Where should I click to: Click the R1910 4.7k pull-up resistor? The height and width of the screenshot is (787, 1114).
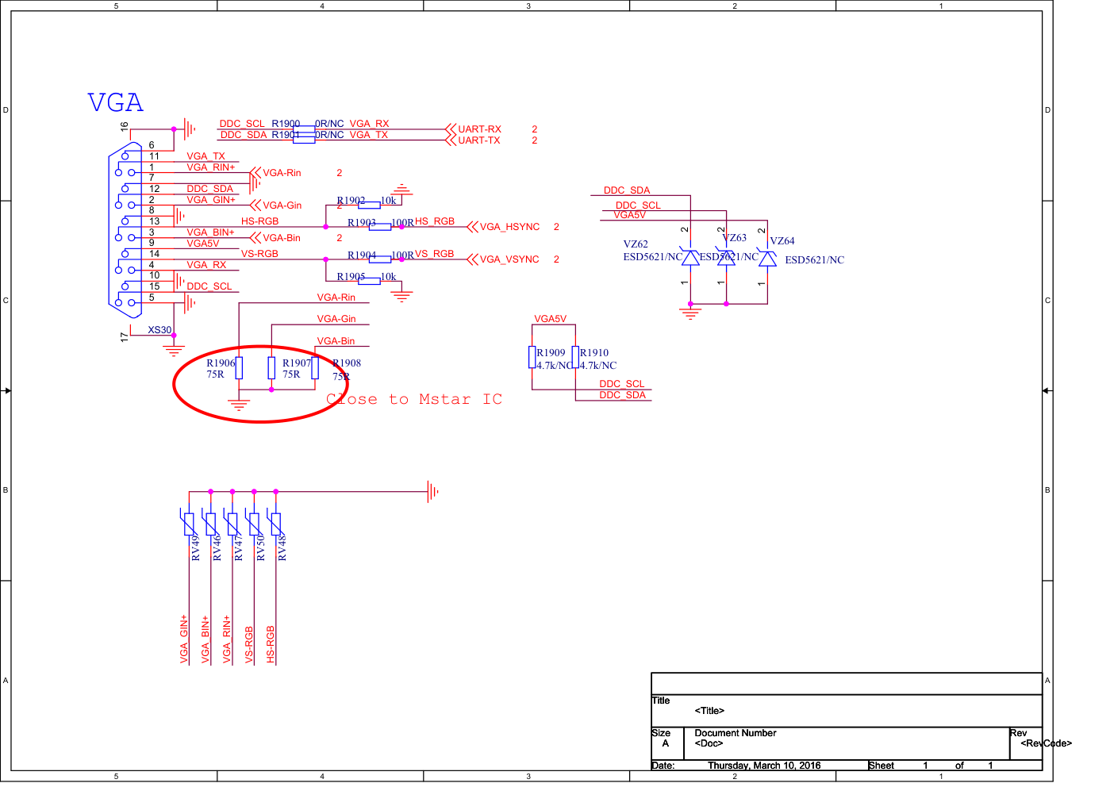(x=575, y=357)
